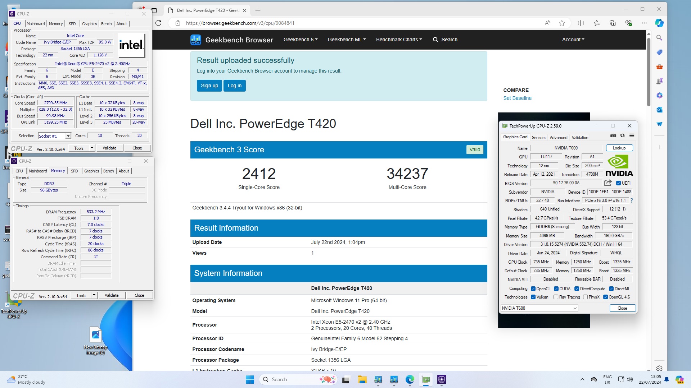This screenshot has width=691, height=388.
Task: Open the Edge sidebar settings gear
Action: click(659, 368)
